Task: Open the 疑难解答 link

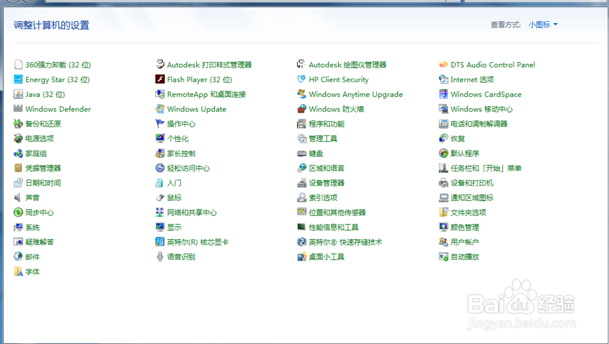Action: pyautogui.click(x=40, y=242)
